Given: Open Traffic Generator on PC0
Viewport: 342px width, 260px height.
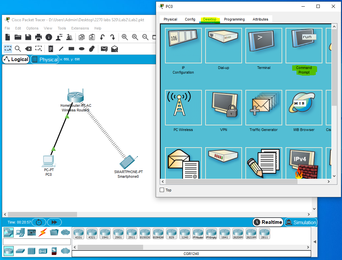Looking at the screenshot, I should 263,107.
